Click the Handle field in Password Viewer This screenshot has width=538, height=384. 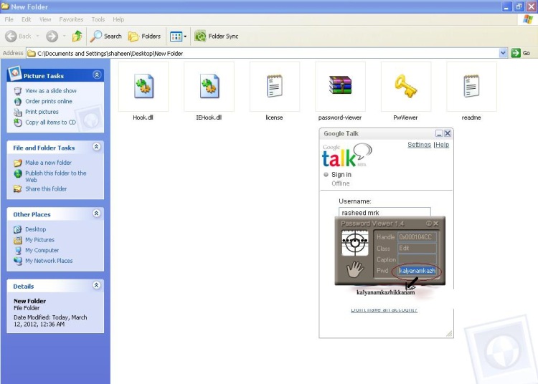[x=417, y=237]
